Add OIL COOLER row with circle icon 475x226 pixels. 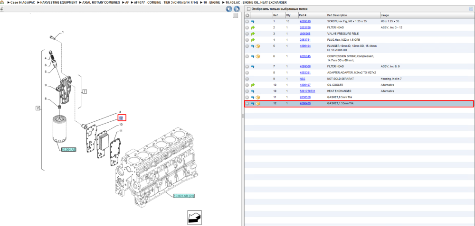click(x=247, y=85)
